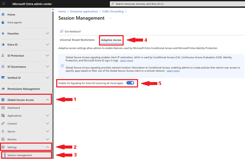Toggle Enable CA Signaling for Entra ID
The image size is (245, 159).
(x=130, y=83)
